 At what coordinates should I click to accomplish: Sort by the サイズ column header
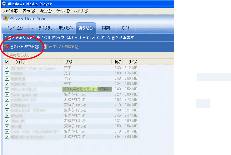click(133, 62)
